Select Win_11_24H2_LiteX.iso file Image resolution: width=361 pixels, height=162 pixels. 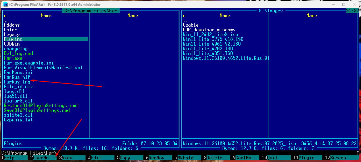pos(210,35)
